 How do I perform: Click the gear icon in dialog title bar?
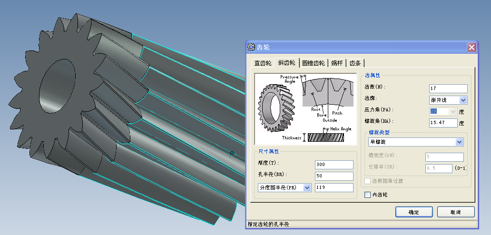click(251, 47)
